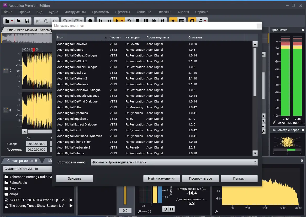The height and width of the screenshot is (217, 306).
Task: Click the zoom magnifier tool icon
Action: click(x=201, y=20)
